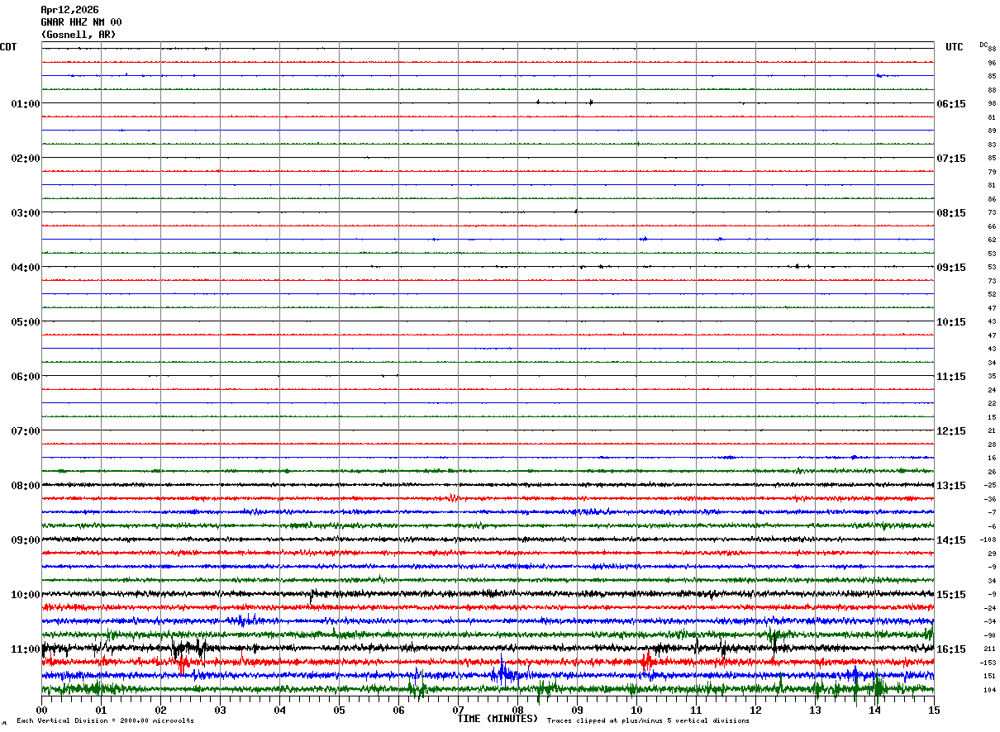1000x732 pixels.
Task: Select the 06:00 CDT hour label
Action: click(26, 377)
